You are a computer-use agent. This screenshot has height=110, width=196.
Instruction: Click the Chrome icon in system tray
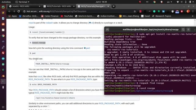154,2
